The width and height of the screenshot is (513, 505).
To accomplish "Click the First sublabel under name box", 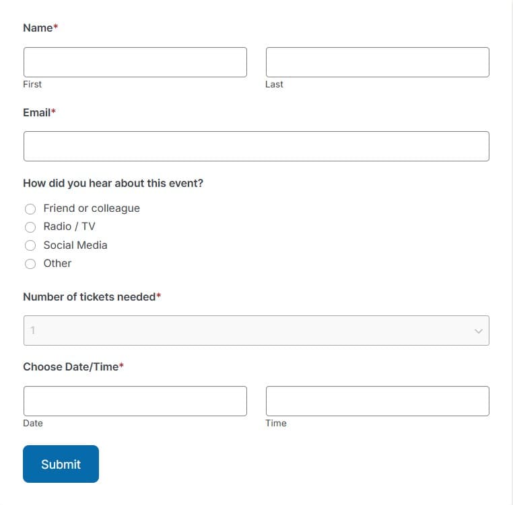I will coord(32,84).
